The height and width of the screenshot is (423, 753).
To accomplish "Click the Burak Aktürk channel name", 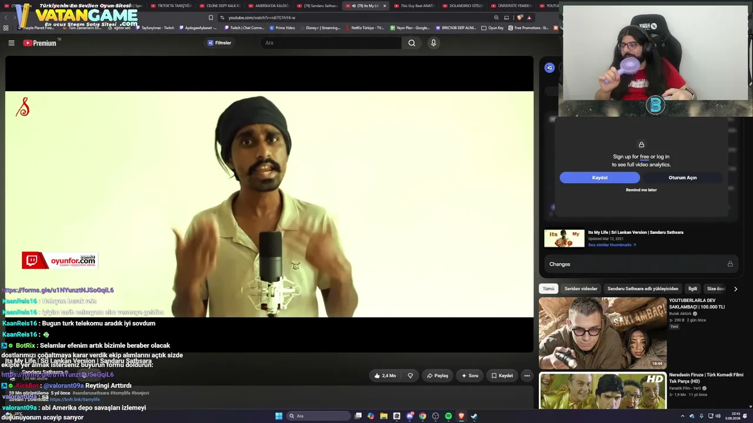I will (681, 314).
